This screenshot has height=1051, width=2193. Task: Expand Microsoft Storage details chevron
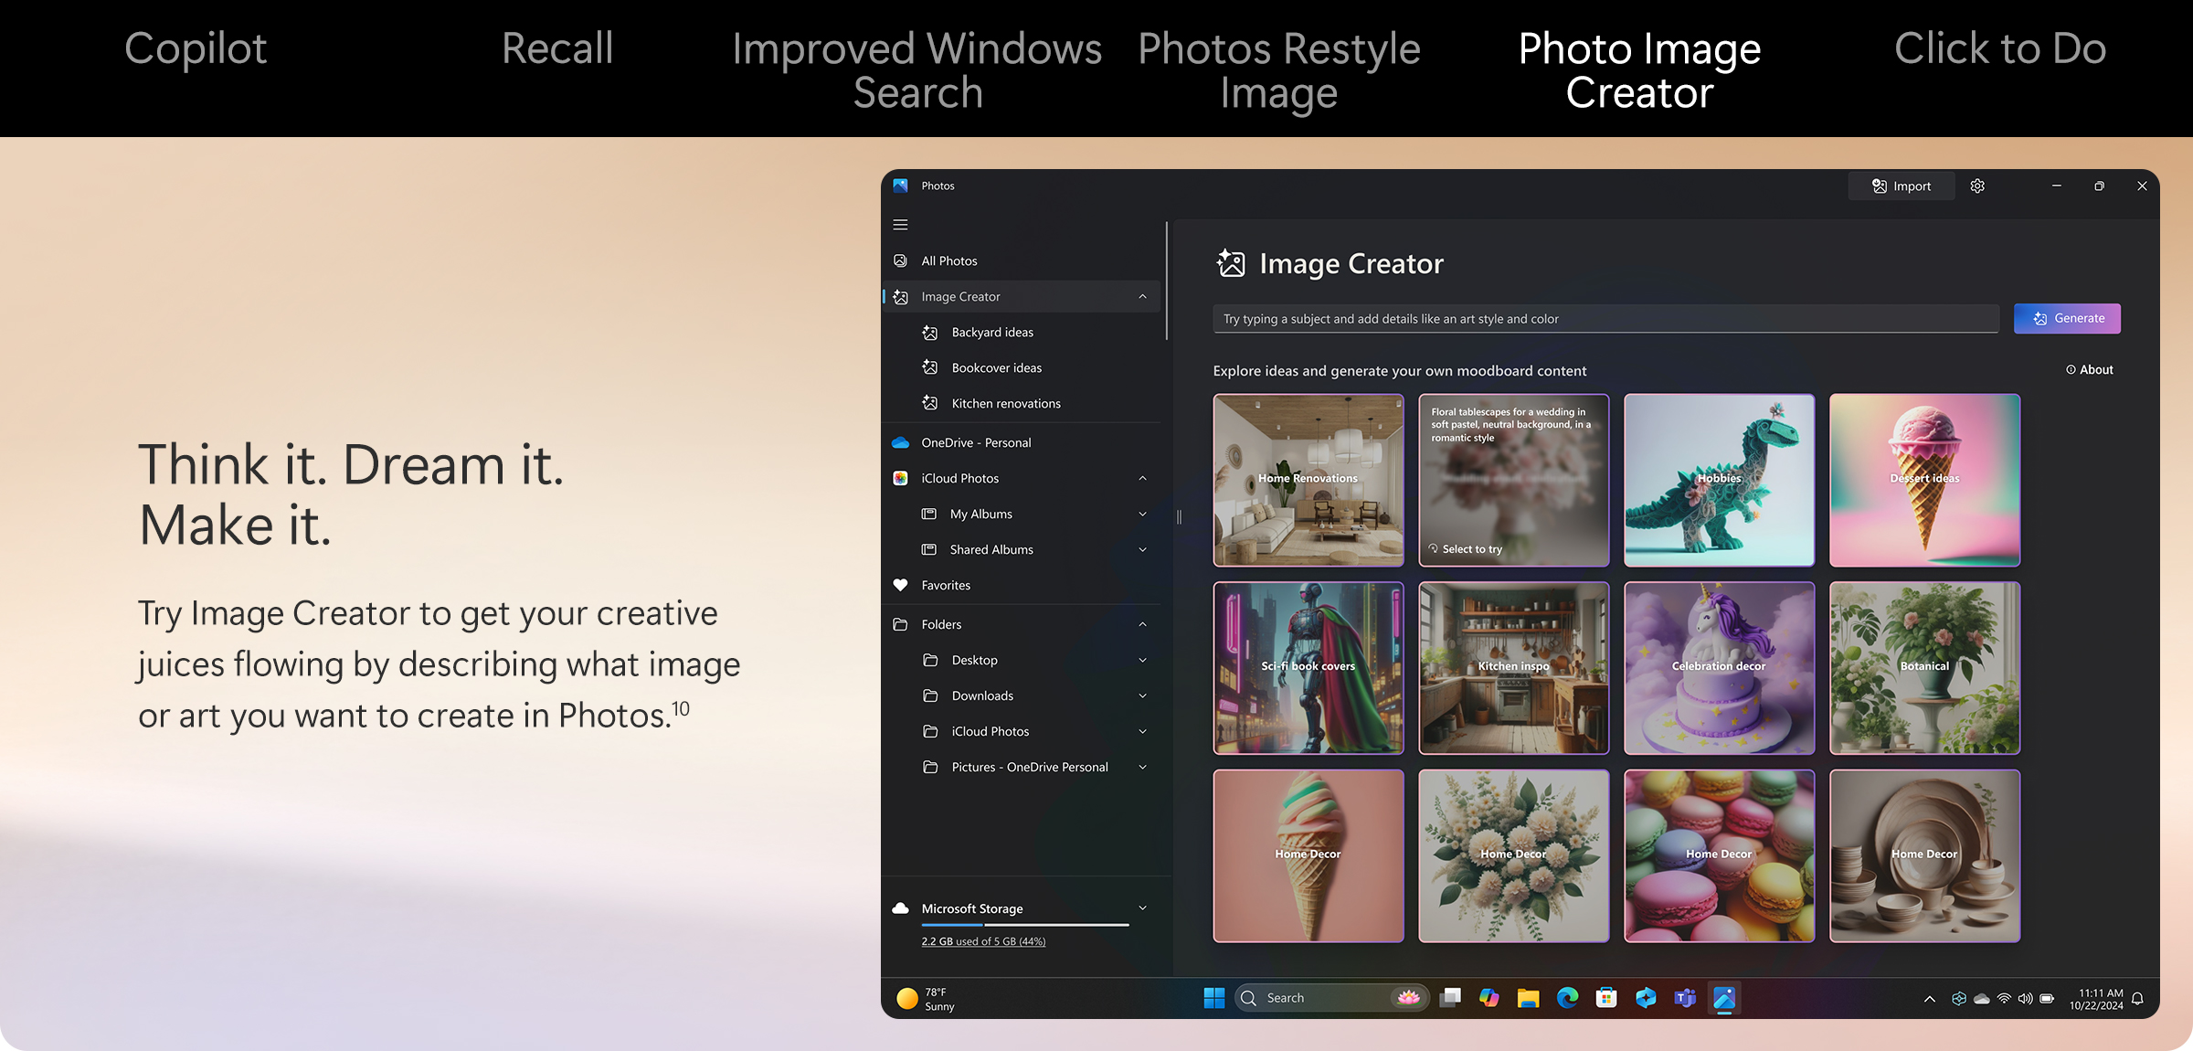coord(1142,908)
